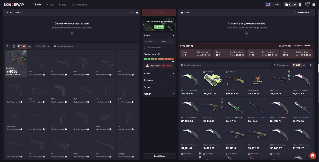The height and width of the screenshot is (162, 319).
Task: Click the Reset filters button
Action: (x=159, y=156)
